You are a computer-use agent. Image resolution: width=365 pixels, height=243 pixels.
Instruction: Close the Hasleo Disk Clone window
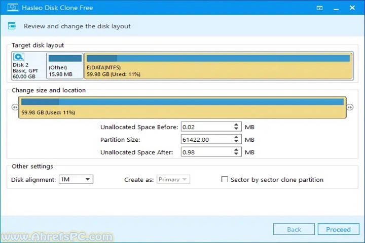coord(352,8)
